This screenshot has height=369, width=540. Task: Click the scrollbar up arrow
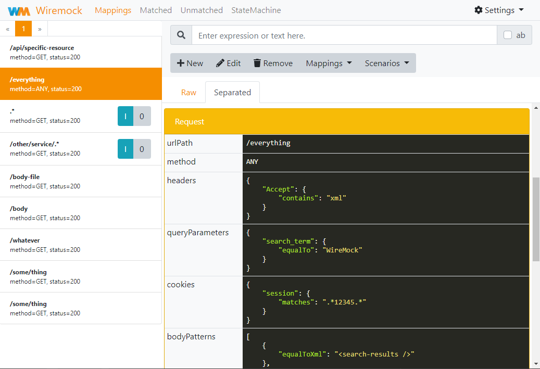click(x=536, y=108)
